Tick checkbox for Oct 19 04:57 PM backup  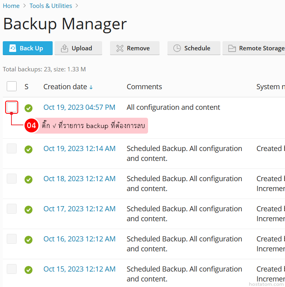[12, 107]
